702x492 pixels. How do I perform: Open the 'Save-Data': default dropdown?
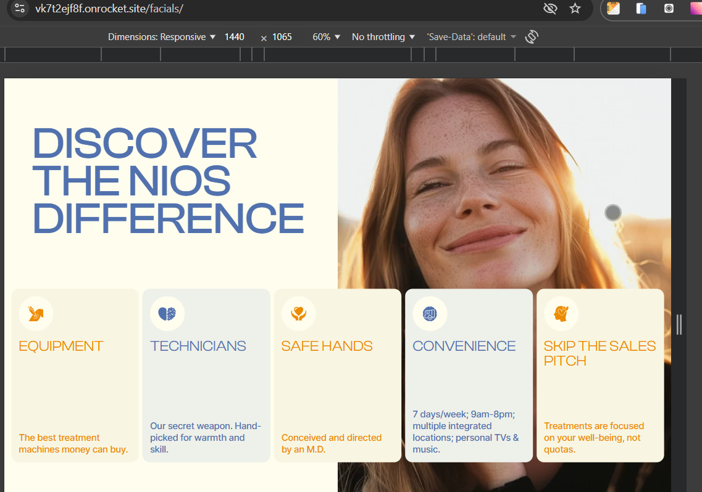click(x=470, y=37)
